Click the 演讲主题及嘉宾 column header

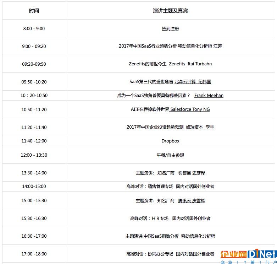click(x=170, y=11)
